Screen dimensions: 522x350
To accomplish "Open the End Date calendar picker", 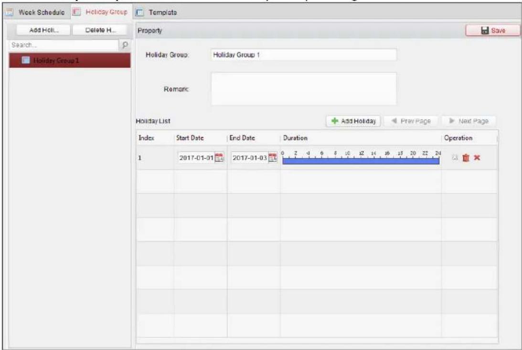I will [x=273, y=157].
